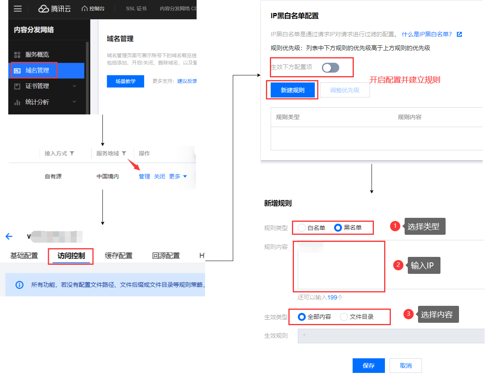
Task: Expand the 统计分析 menu chevron
Action: (x=74, y=102)
